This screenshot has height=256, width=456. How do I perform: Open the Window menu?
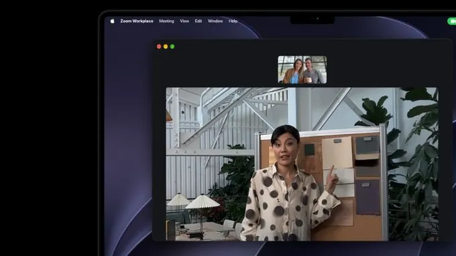tap(215, 21)
